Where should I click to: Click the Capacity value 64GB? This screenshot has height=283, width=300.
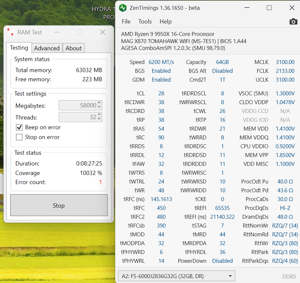pyautogui.click(x=222, y=62)
